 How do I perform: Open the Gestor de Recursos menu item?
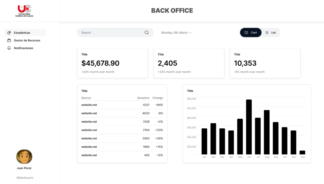point(25,40)
